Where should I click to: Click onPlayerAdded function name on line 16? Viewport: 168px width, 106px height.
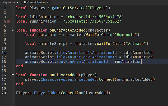coord(64,75)
